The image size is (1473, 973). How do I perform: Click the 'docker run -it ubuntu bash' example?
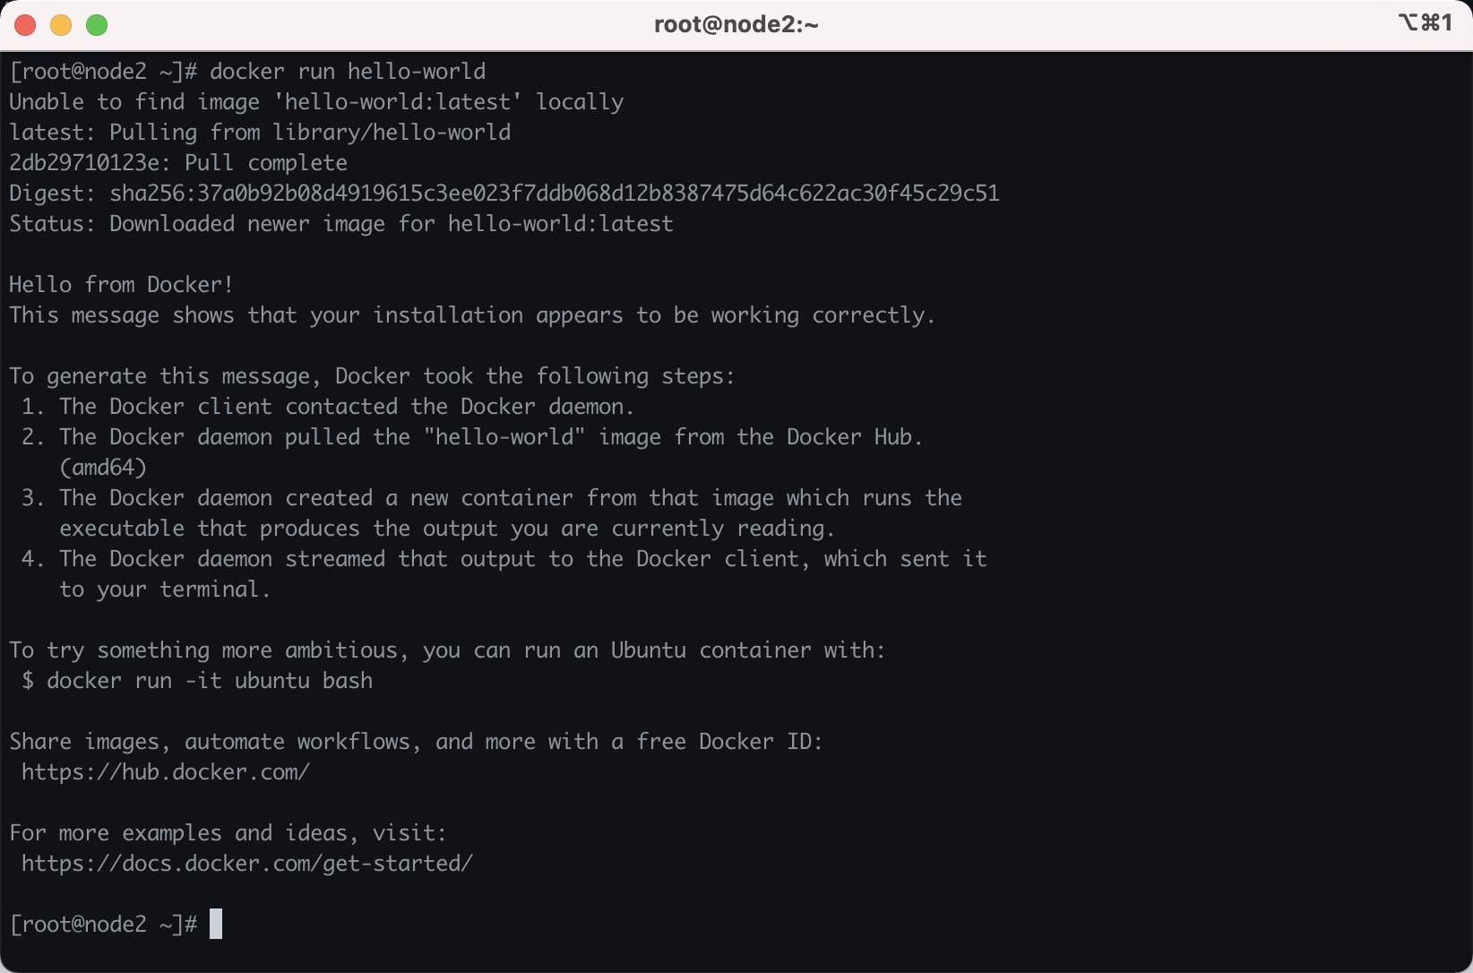click(210, 681)
